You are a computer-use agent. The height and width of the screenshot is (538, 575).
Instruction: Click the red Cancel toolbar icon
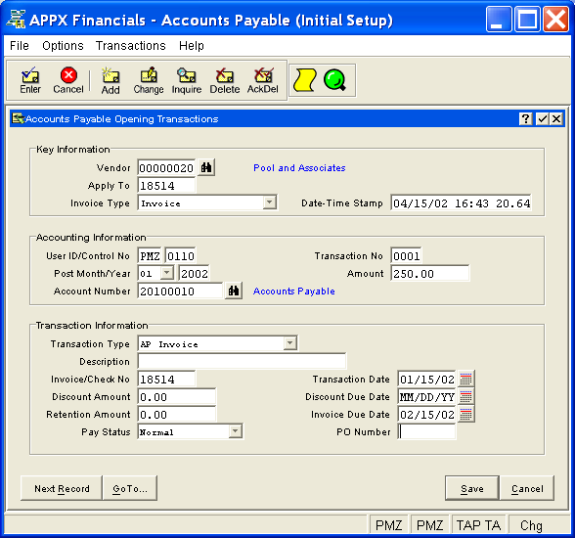point(68,80)
